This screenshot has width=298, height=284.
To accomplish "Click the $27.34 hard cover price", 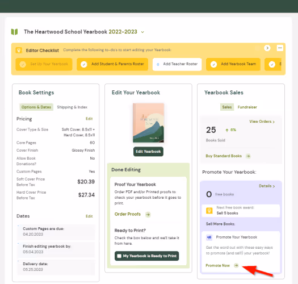I will point(86,195).
